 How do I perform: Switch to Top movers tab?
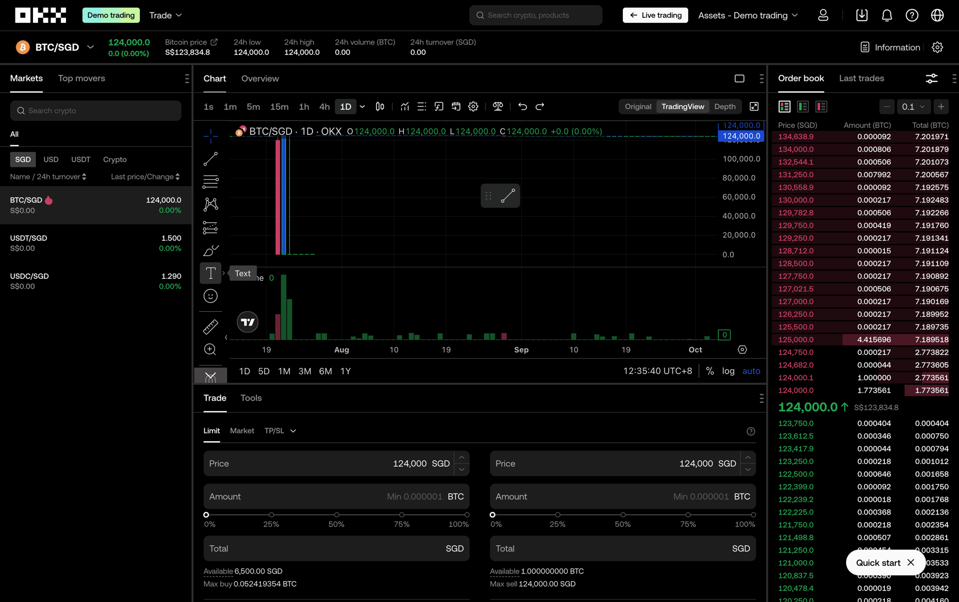pos(81,78)
